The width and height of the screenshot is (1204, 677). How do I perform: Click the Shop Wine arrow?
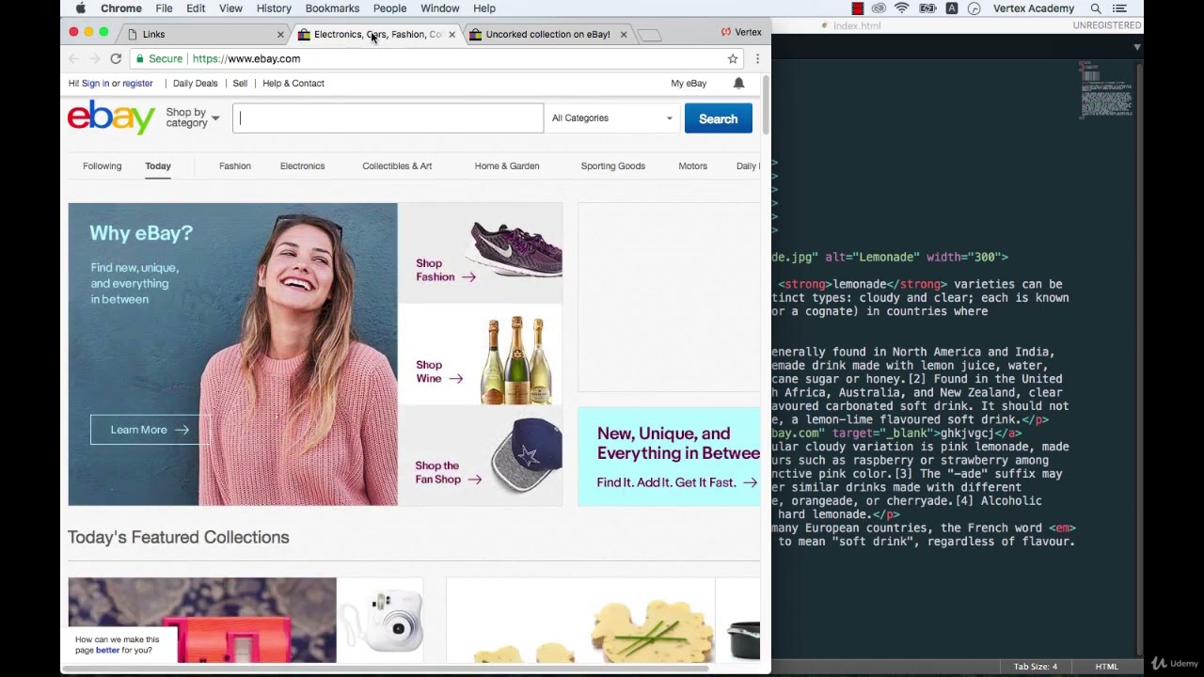[455, 378]
